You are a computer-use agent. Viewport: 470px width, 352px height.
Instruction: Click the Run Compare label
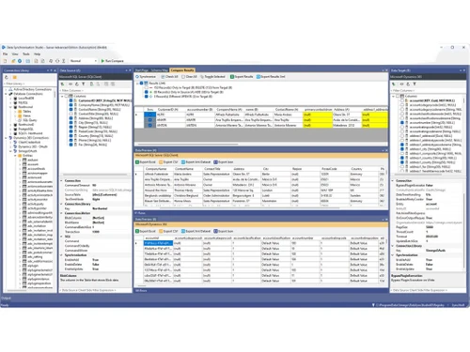click(x=115, y=61)
